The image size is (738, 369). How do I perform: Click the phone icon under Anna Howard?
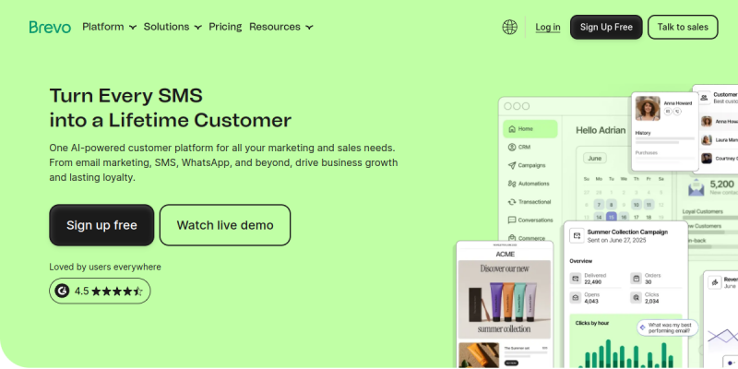pos(677,111)
